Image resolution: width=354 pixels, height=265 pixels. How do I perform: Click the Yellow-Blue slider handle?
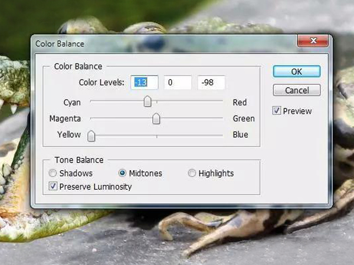click(91, 136)
